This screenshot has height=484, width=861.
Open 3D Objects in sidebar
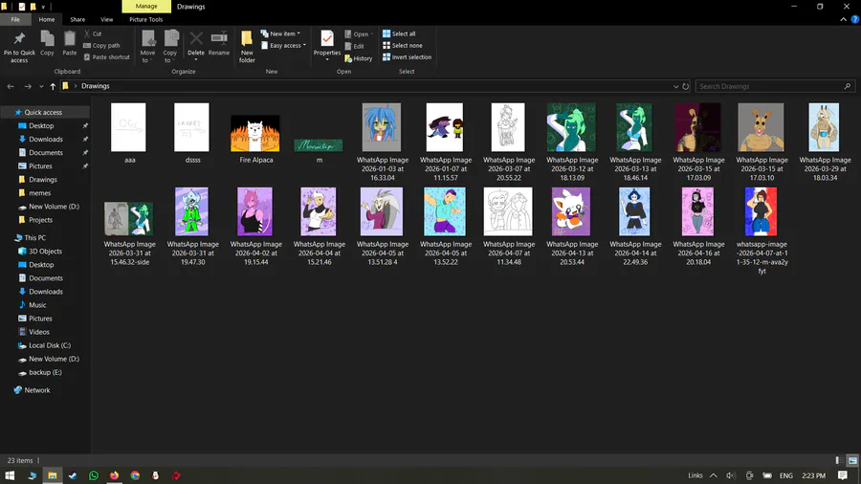click(46, 252)
